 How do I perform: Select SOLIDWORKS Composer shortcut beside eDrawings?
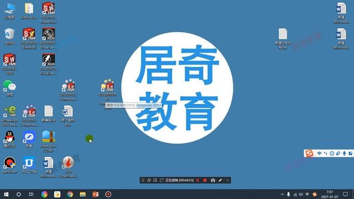(29, 116)
